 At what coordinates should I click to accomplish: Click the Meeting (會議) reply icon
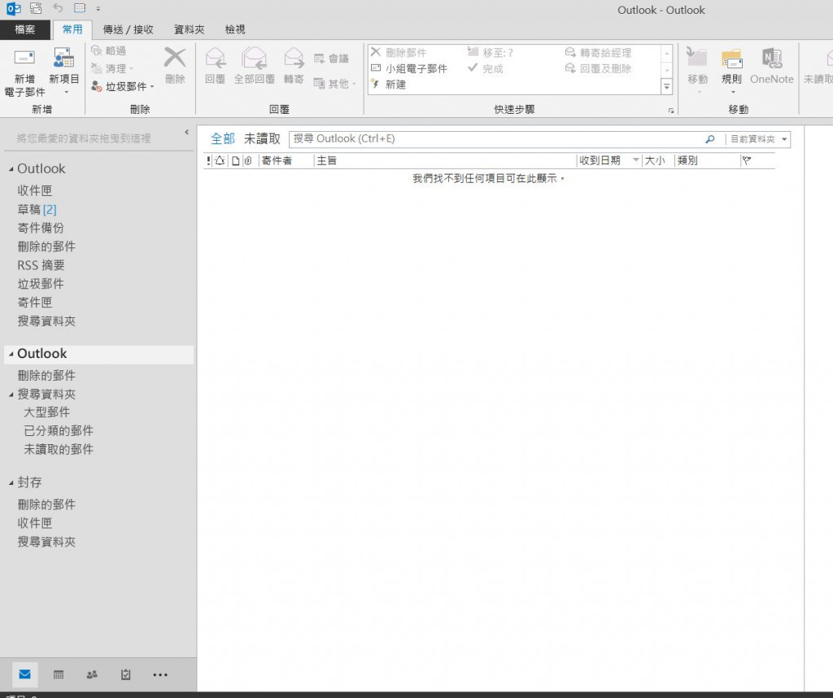[319, 59]
